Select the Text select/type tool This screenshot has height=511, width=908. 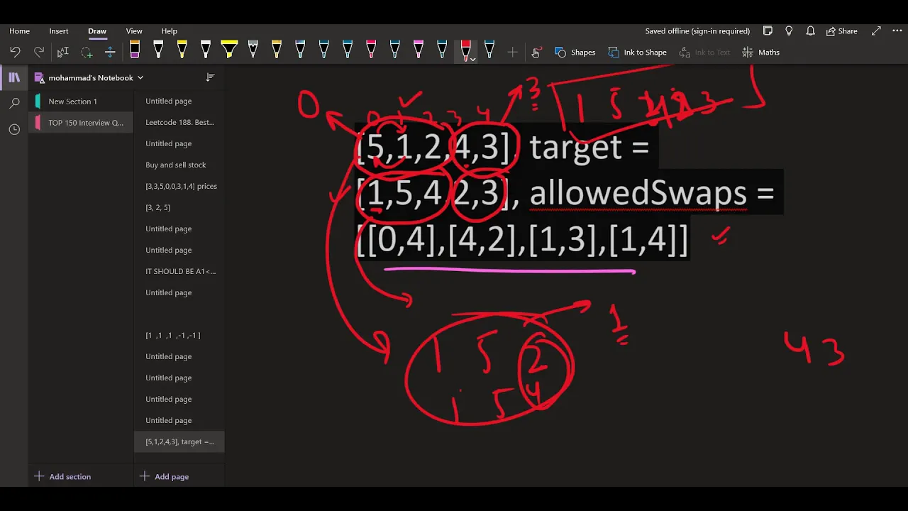(x=63, y=52)
